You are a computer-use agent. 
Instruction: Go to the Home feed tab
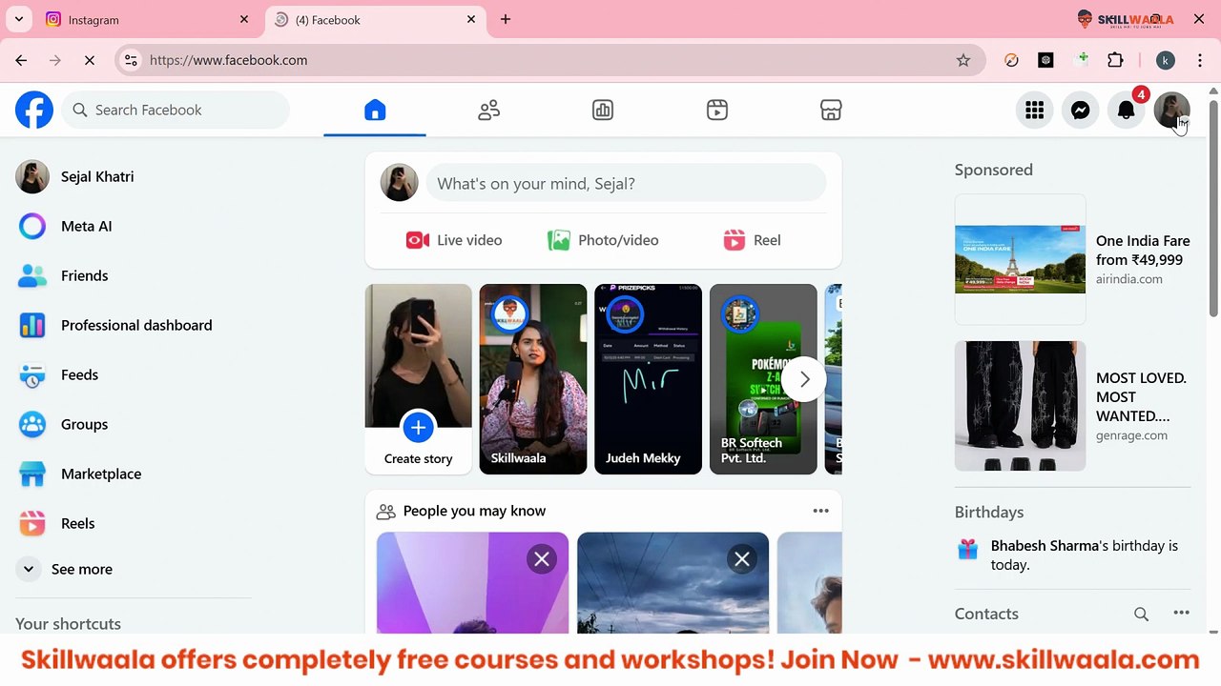375,111
